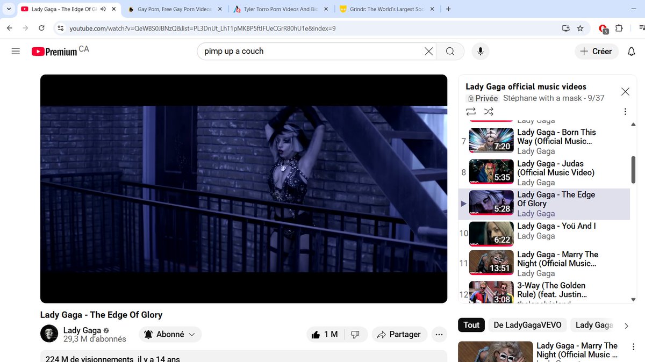
Task: Select the Lady Gaga filter chip
Action: coord(594,325)
